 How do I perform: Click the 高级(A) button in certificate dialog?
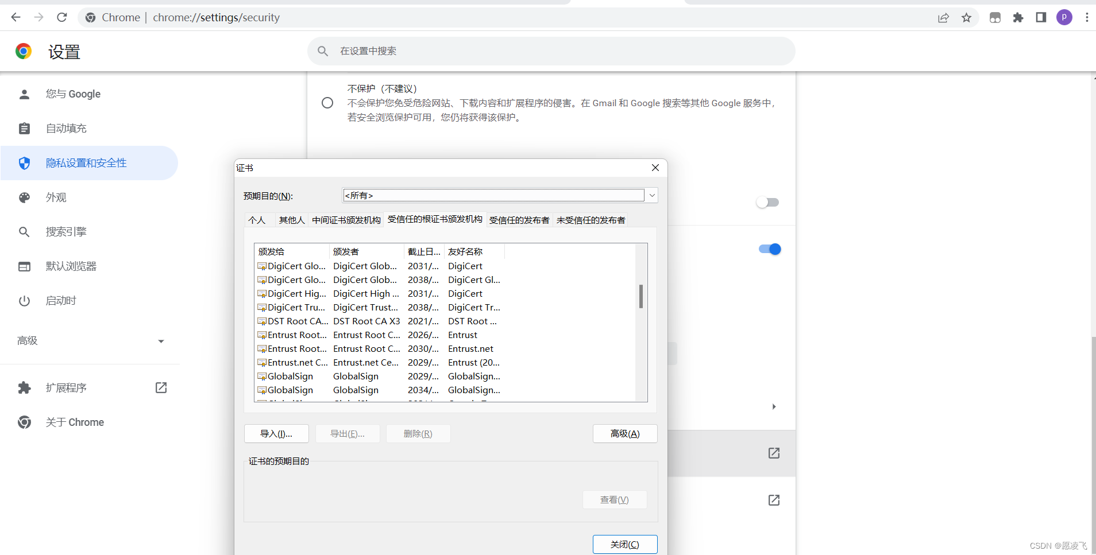pyautogui.click(x=625, y=434)
